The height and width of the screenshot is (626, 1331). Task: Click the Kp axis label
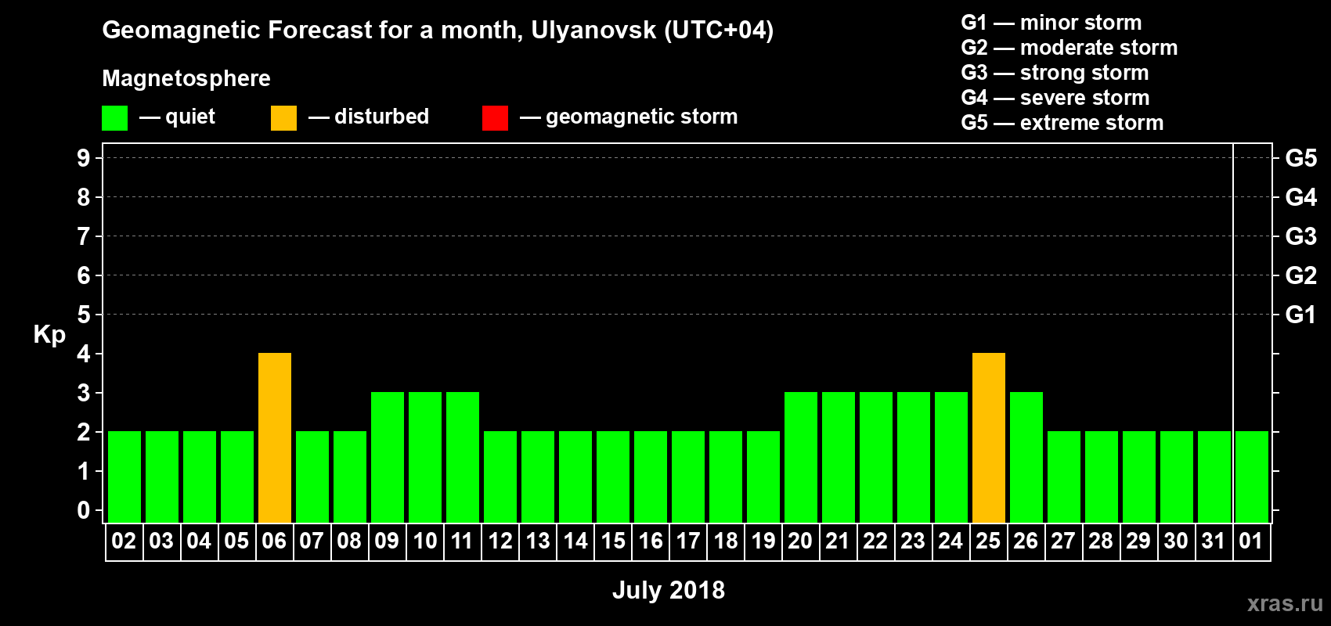tap(49, 334)
